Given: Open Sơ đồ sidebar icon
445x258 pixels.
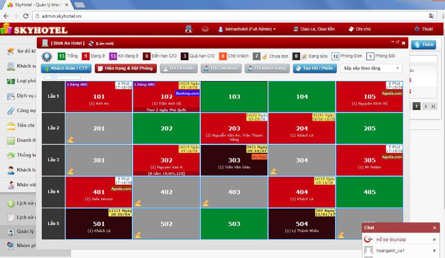Looking at the screenshot, I should [x=11, y=51].
